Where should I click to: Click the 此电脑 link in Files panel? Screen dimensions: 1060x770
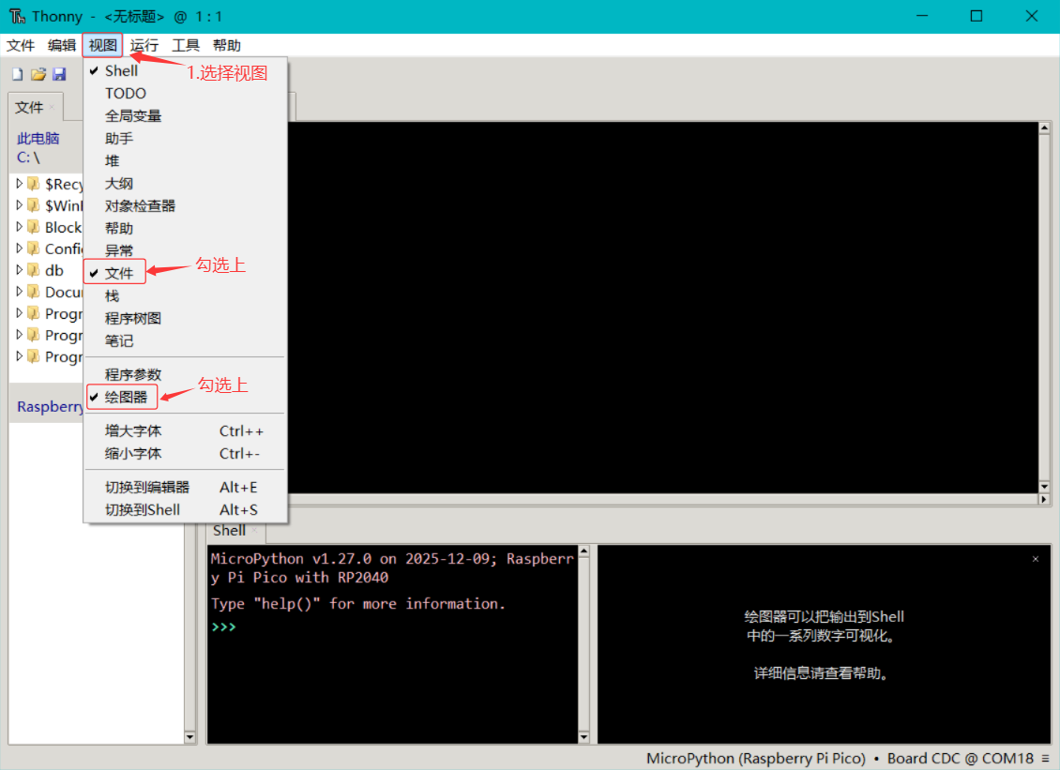click(38, 138)
